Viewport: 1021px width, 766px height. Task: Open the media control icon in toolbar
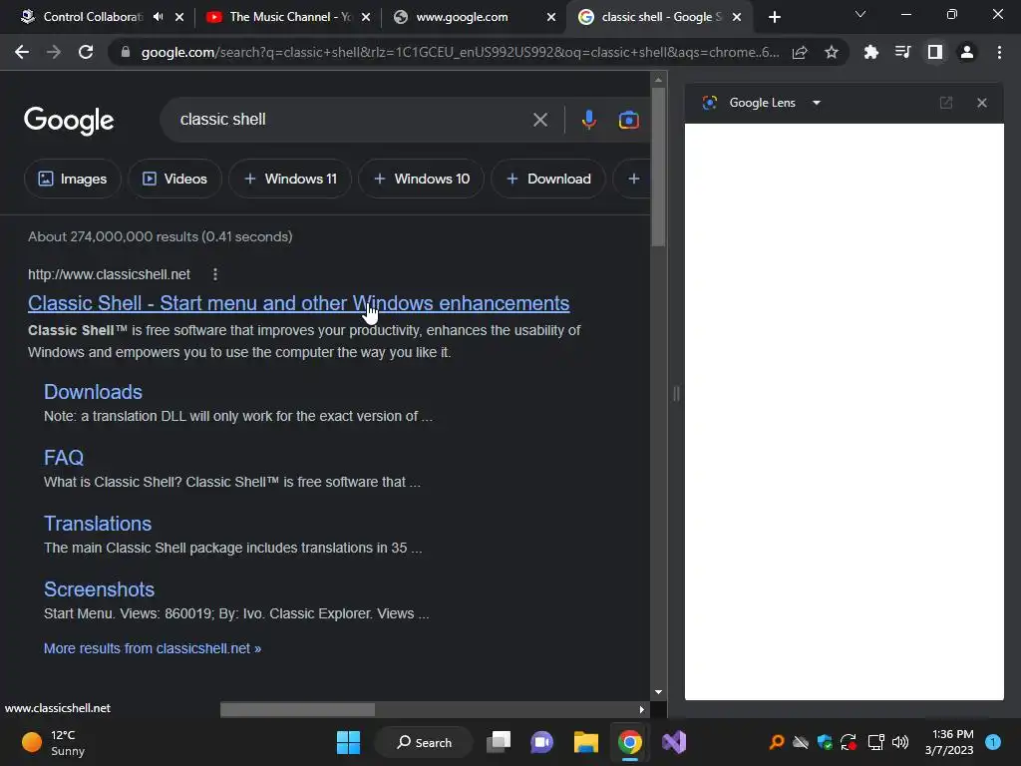(x=902, y=52)
